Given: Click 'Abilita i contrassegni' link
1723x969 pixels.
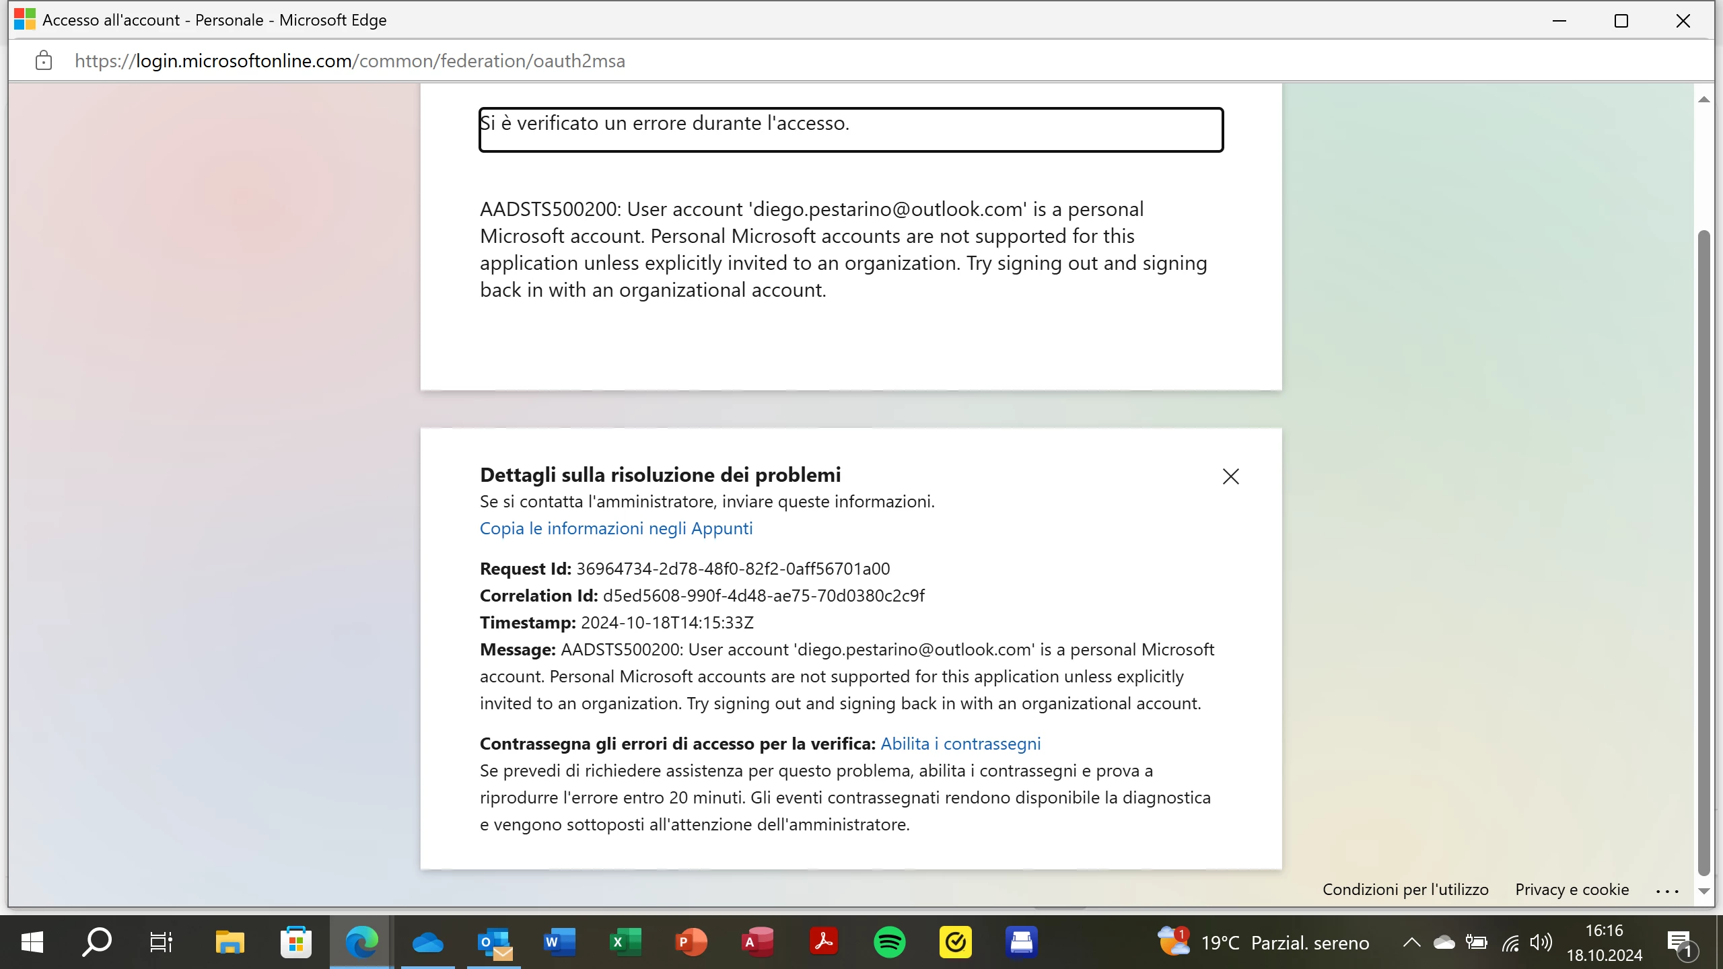Looking at the screenshot, I should click(x=960, y=744).
